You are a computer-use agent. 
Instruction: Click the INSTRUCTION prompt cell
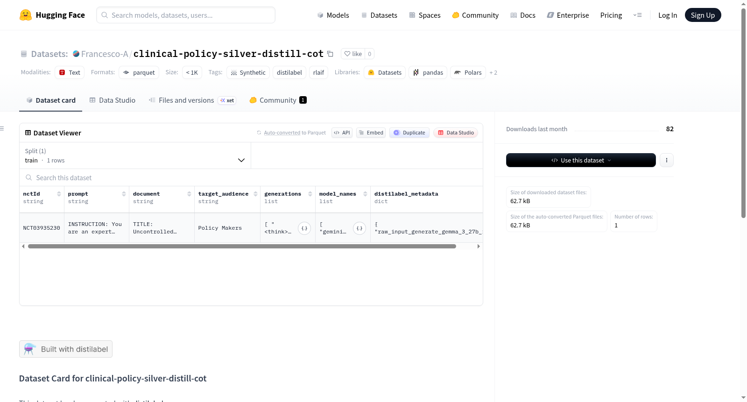coord(97,228)
